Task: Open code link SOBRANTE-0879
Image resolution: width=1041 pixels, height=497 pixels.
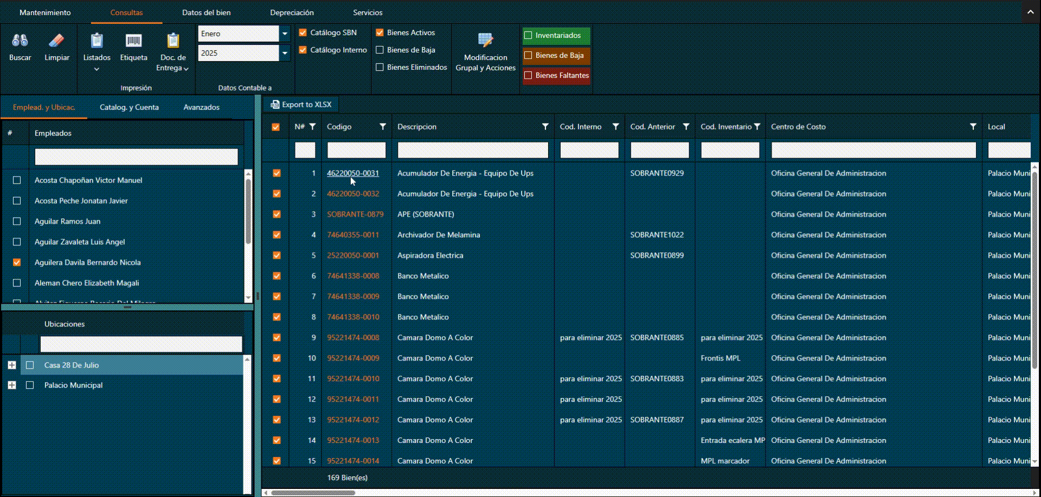Action: [x=355, y=214]
